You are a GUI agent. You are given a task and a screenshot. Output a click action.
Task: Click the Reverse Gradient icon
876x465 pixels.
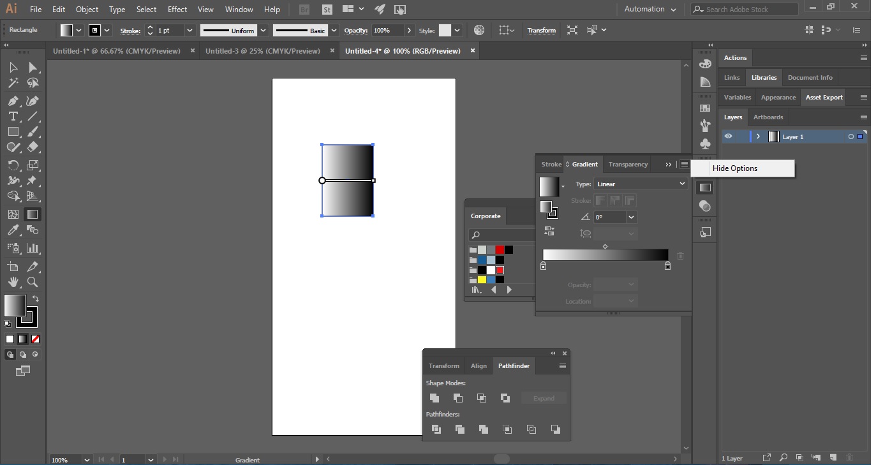point(549,232)
